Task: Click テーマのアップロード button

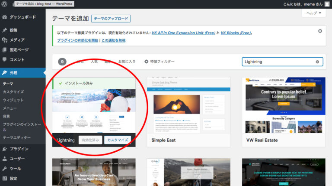Action: tap(111, 19)
